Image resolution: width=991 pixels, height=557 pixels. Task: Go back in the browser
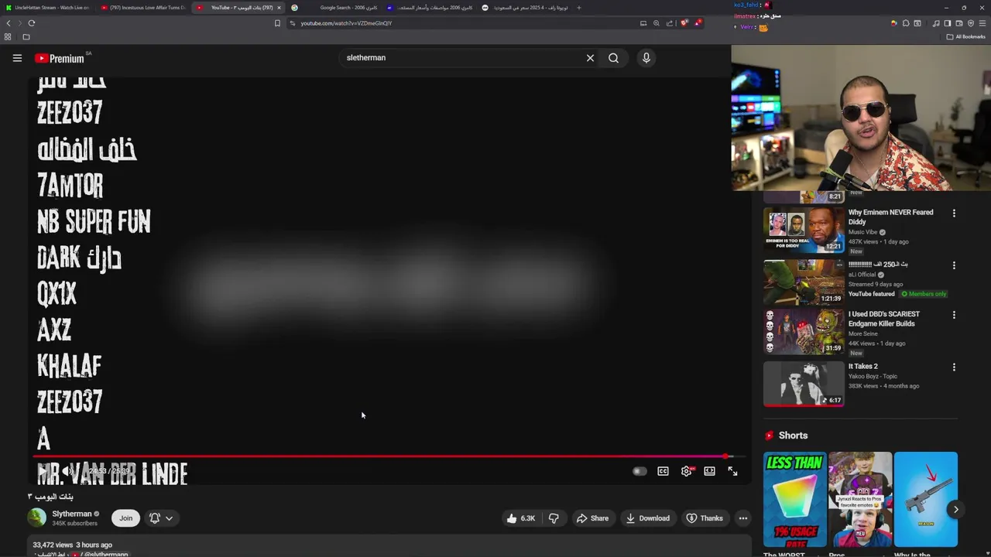(9, 23)
